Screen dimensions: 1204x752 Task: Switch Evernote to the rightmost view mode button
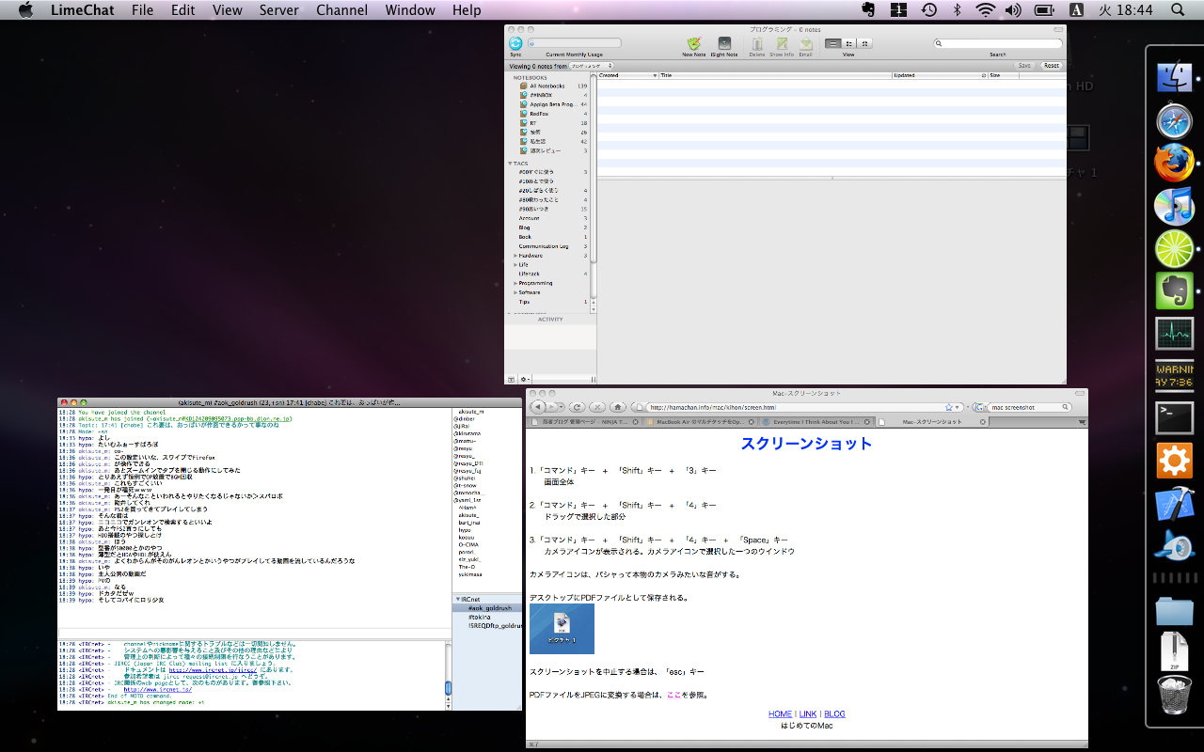(864, 43)
